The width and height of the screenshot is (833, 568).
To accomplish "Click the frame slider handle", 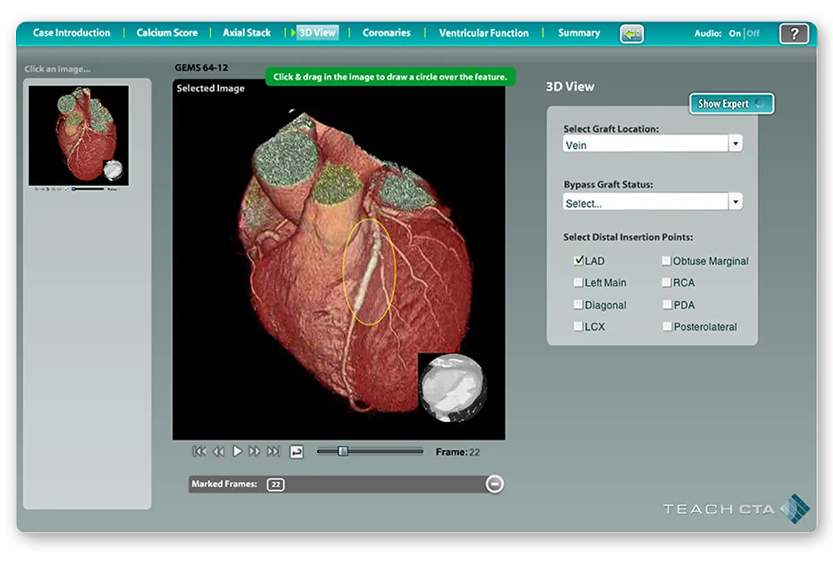I will (343, 451).
